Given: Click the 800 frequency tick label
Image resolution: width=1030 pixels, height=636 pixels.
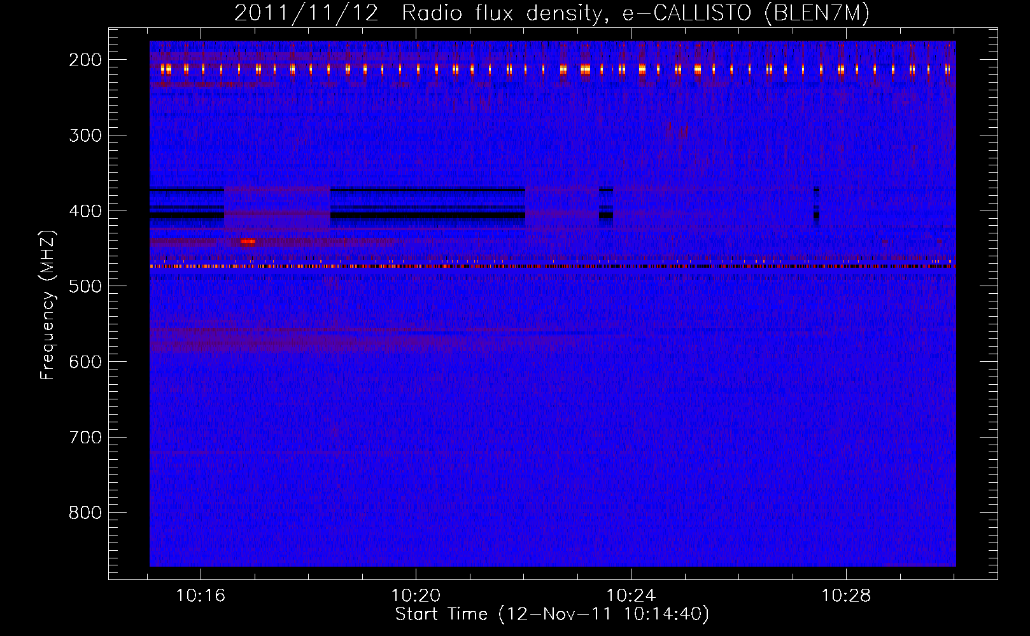Looking at the screenshot, I should click(x=85, y=513).
